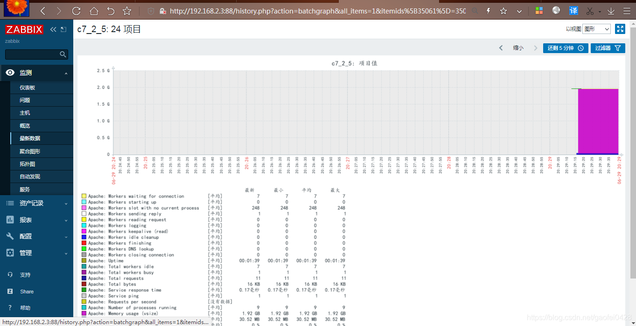Shift time period back with left chevron
The width and height of the screenshot is (636, 326).
[x=501, y=48]
